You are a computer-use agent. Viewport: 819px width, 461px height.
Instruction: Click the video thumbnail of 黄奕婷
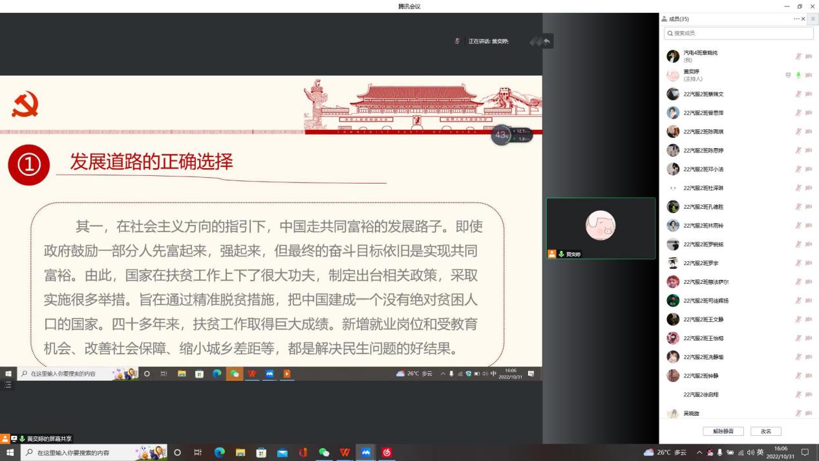(601, 226)
